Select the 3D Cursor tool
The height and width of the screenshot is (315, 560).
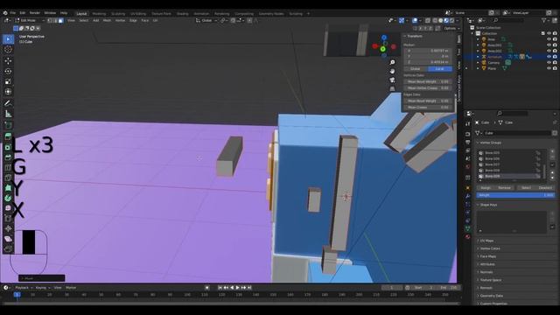(8, 50)
